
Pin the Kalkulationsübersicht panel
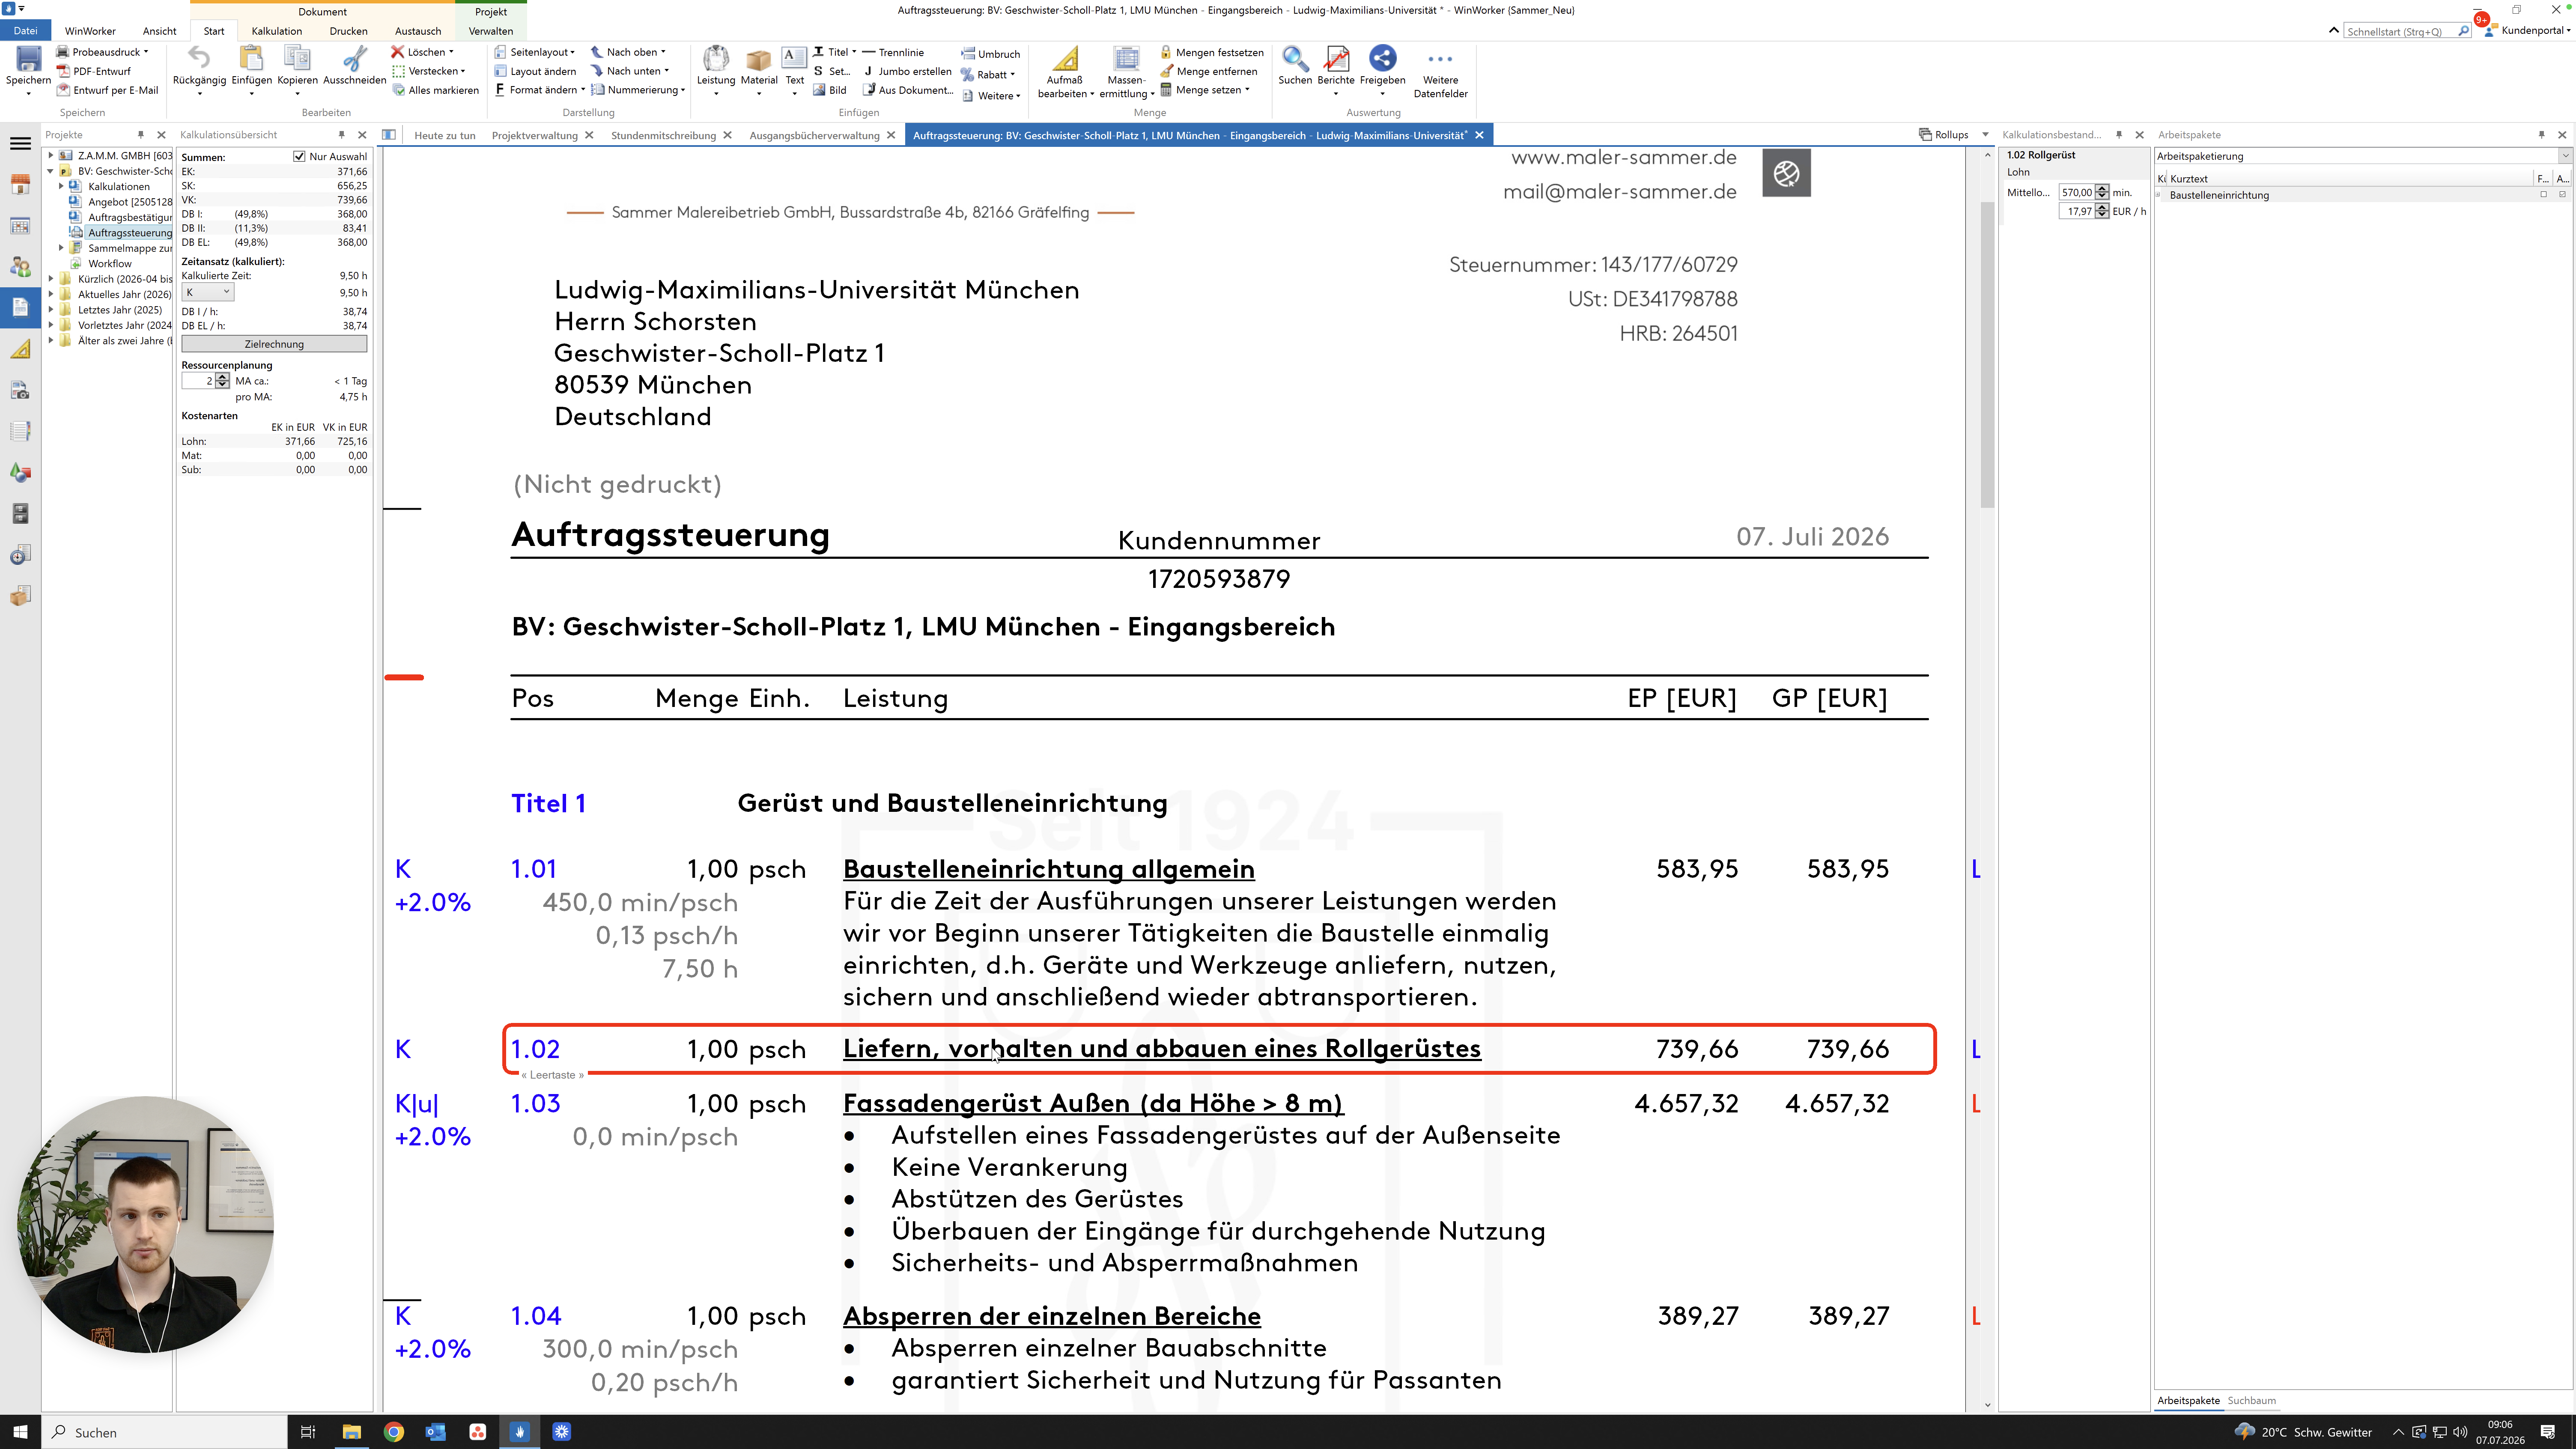pyautogui.click(x=341, y=135)
